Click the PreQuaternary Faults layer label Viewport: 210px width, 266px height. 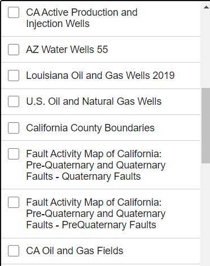click(96, 214)
